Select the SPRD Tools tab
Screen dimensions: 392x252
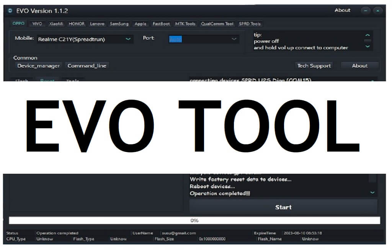coord(250,24)
